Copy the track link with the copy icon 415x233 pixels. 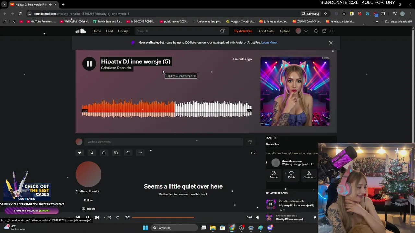[x=116, y=153]
